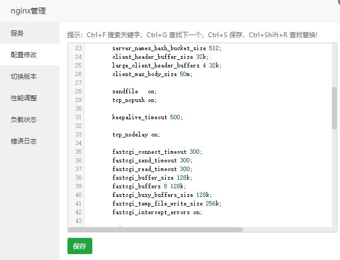Image resolution: width=340 pixels, height=260 pixels.
Task: Click the green 保存 button
Action: (80, 246)
